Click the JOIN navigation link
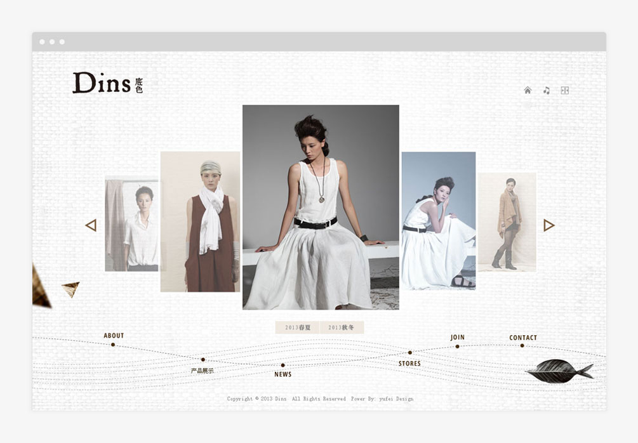The image size is (638, 443). point(458,338)
